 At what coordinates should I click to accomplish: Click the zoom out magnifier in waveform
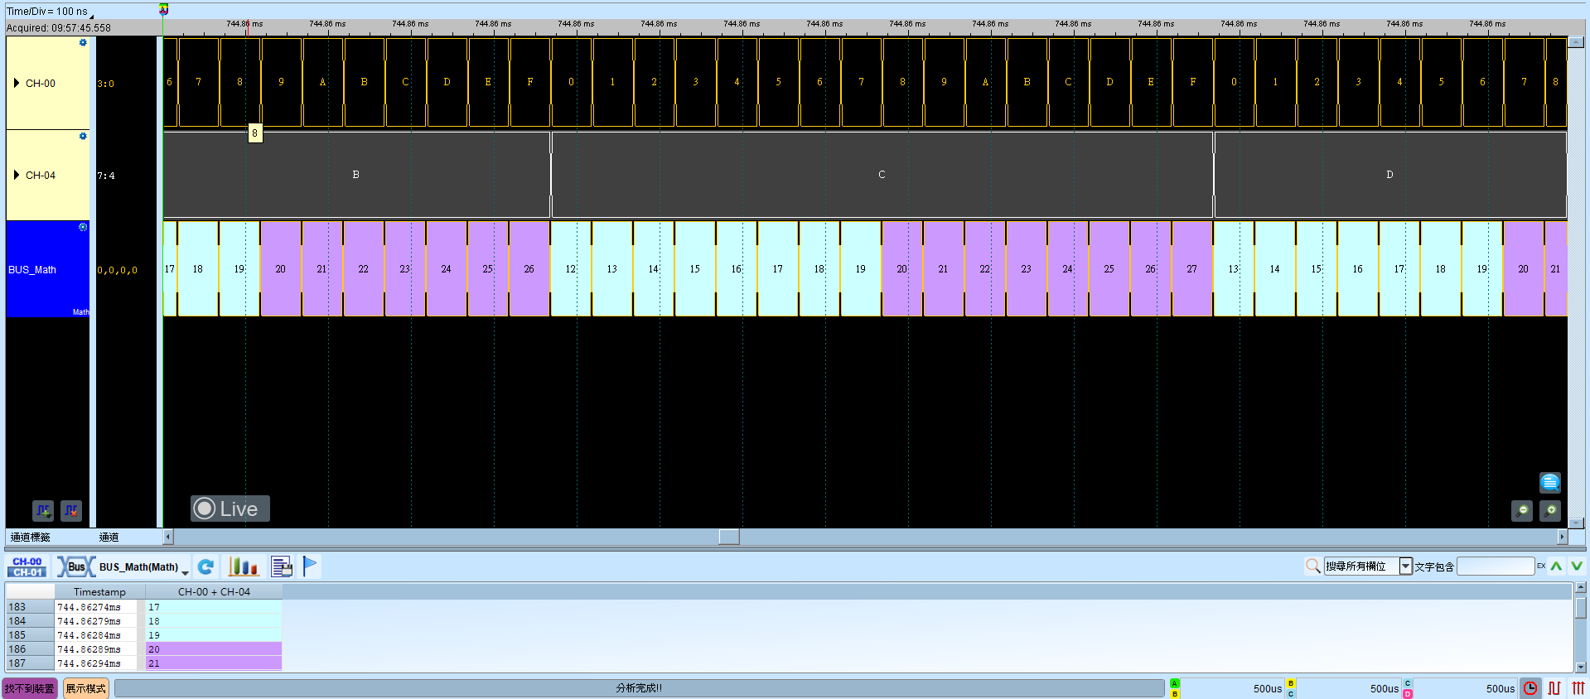[x=1522, y=511]
